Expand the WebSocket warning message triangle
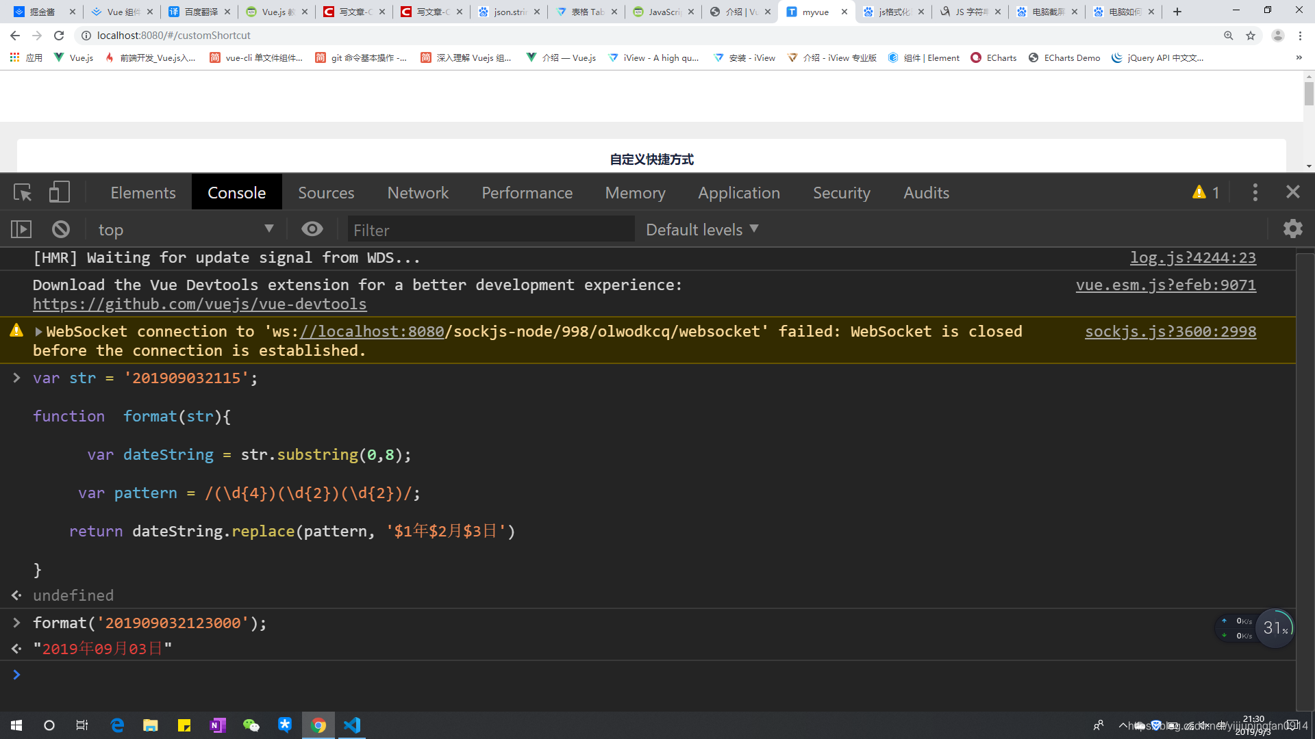The width and height of the screenshot is (1315, 739). click(38, 332)
